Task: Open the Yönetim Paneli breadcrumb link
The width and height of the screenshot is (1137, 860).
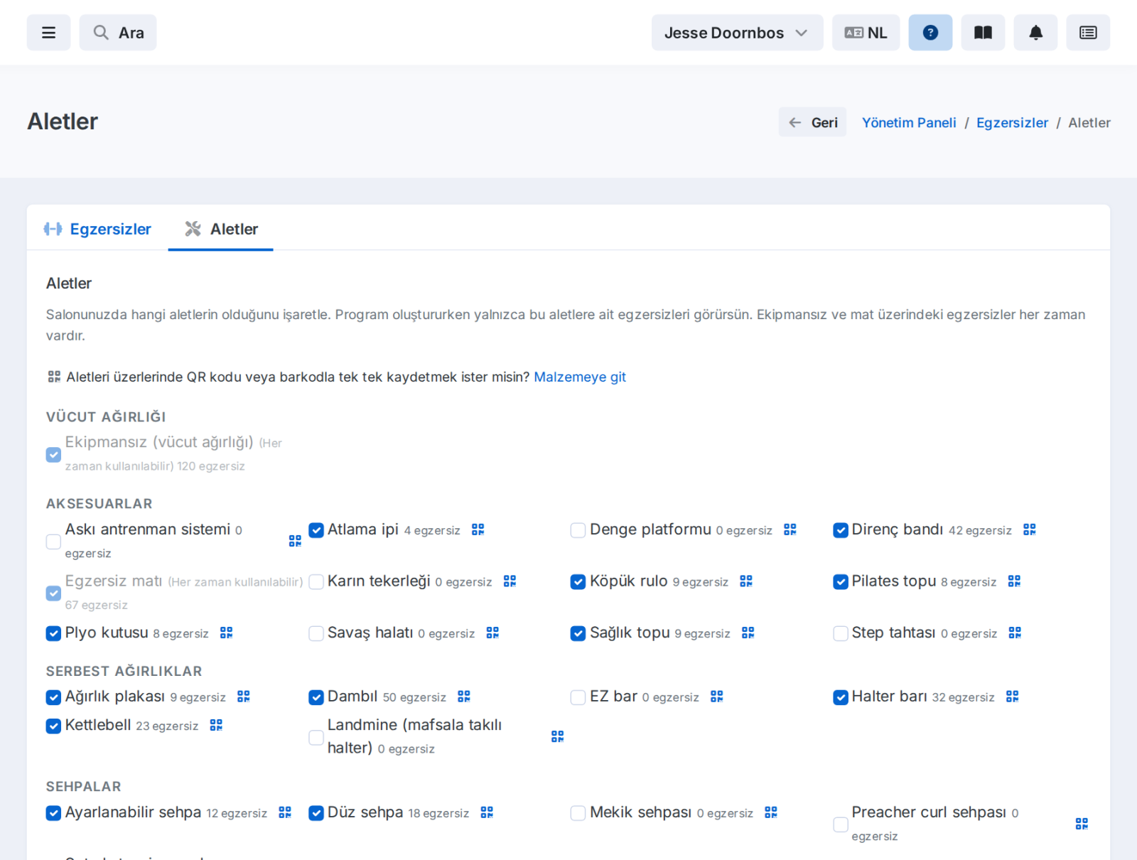Action: coord(909,122)
